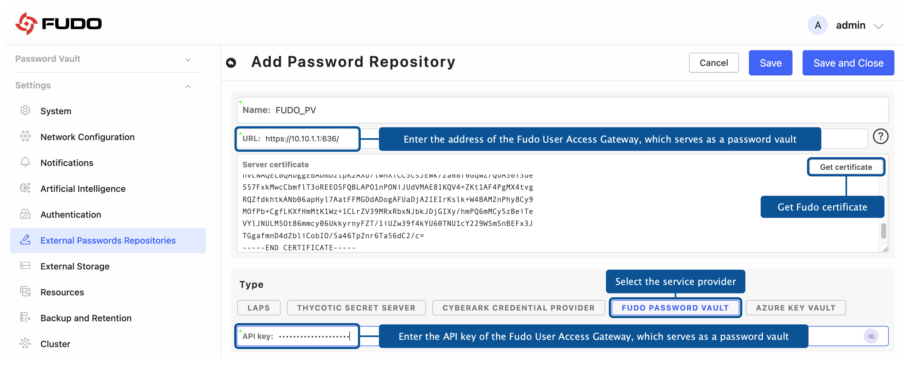This screenshot has width=908, height=367.
Task: Click the Name input field
Action: tap(562, 110)
